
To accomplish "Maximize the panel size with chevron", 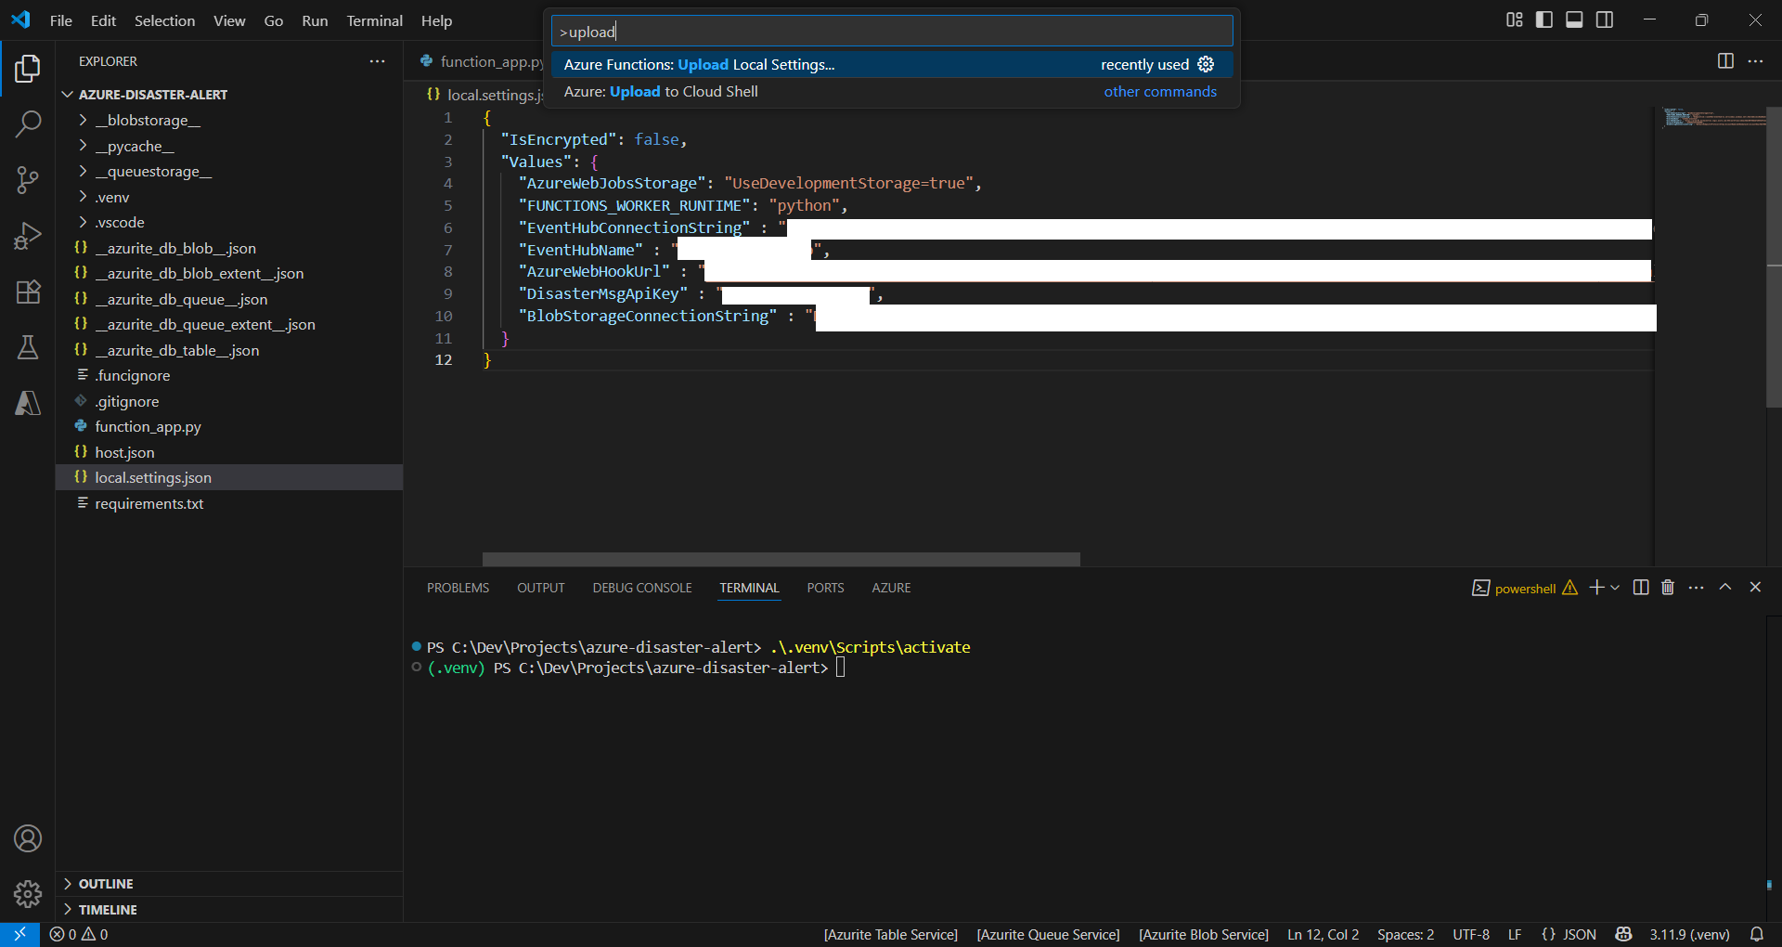I will (x=1725, y=588).
